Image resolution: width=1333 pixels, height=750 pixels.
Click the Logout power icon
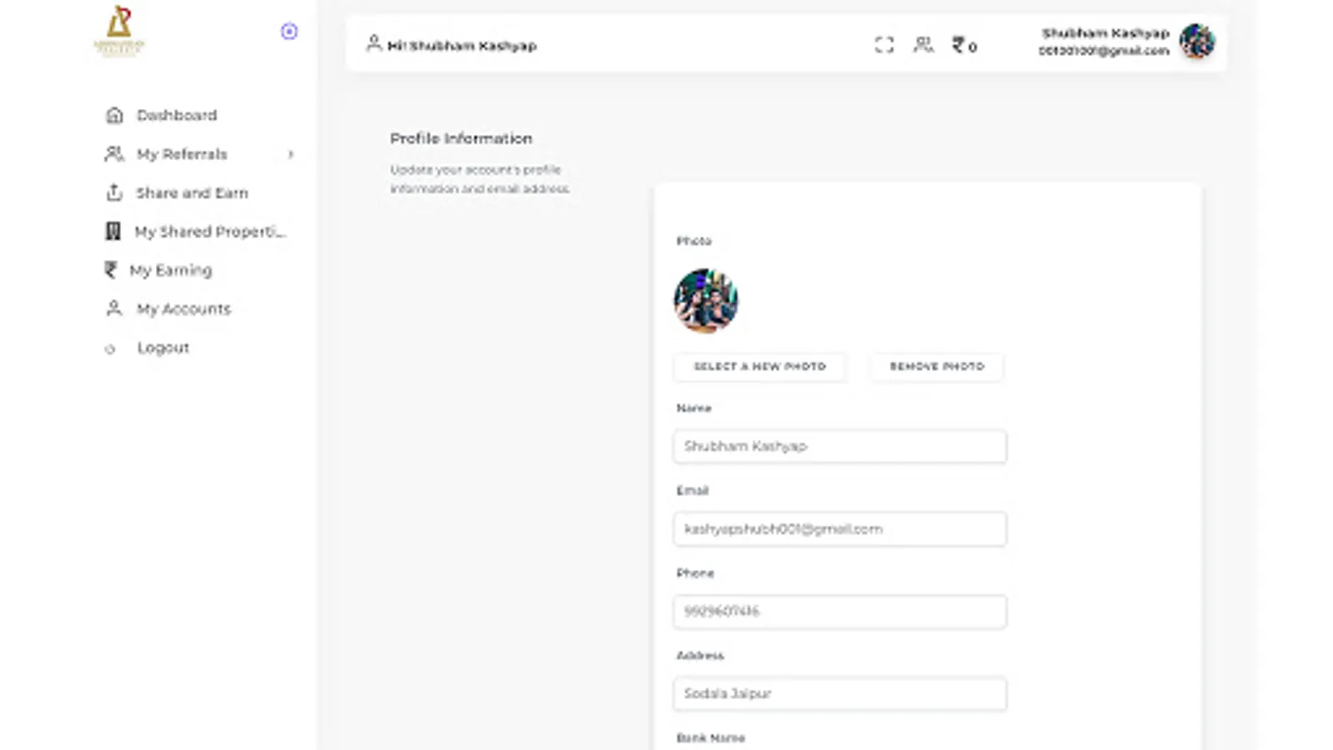[x=110, y=348]
